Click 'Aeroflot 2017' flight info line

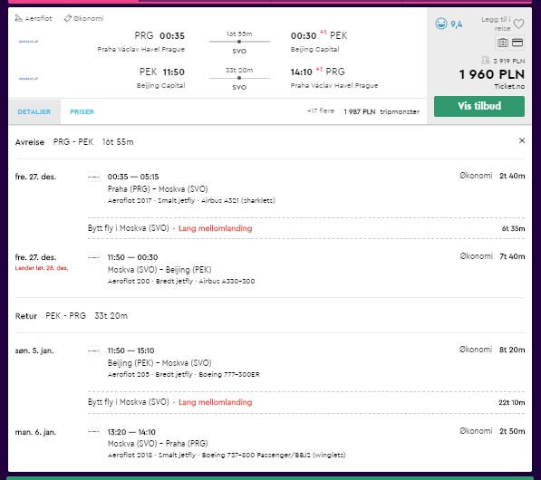point(191,200)
